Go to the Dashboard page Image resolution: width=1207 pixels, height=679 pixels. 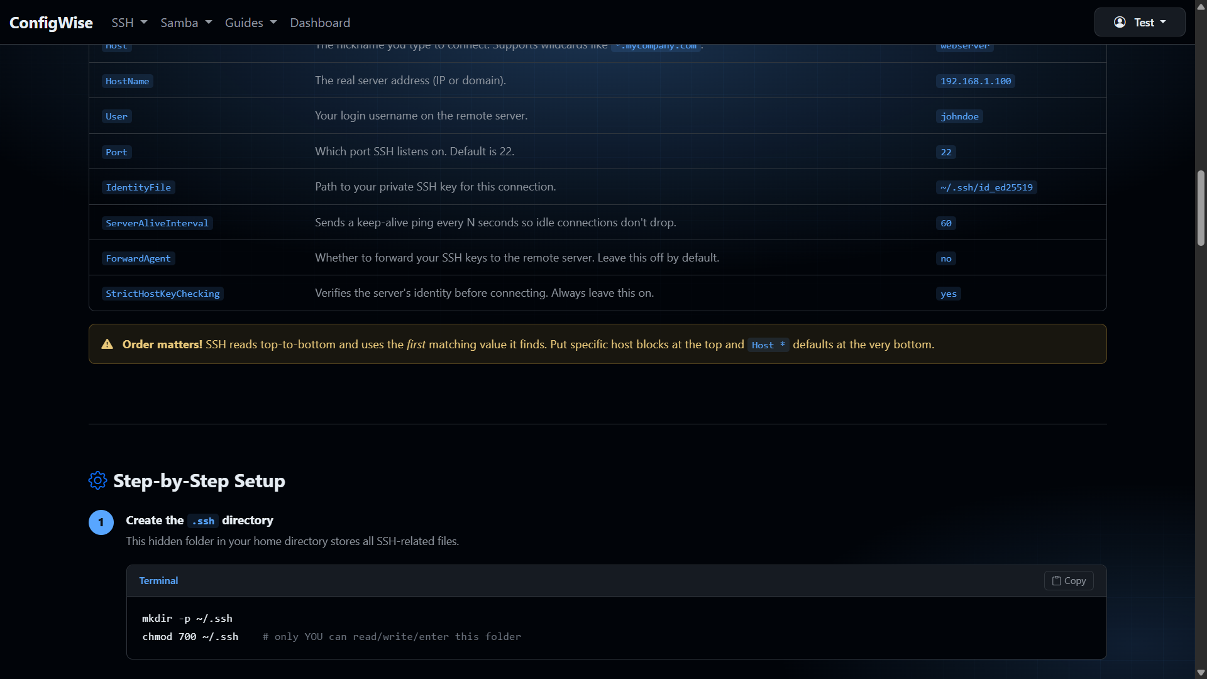320,23
